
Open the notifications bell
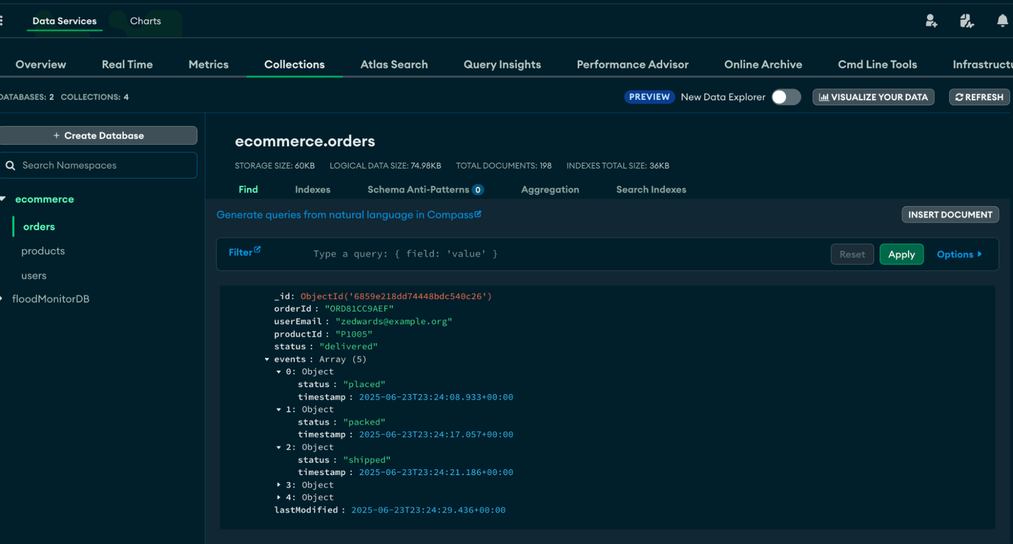(1002, 21)
